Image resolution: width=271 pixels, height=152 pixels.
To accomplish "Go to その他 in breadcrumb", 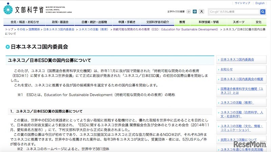I will point(21,29).
